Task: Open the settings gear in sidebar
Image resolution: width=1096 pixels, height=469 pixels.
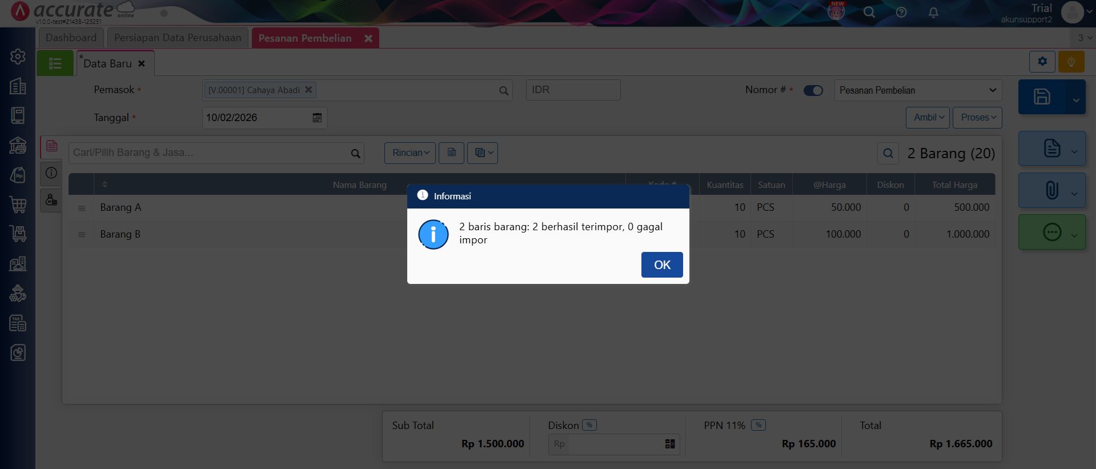Action: click(x=18, y=57)
